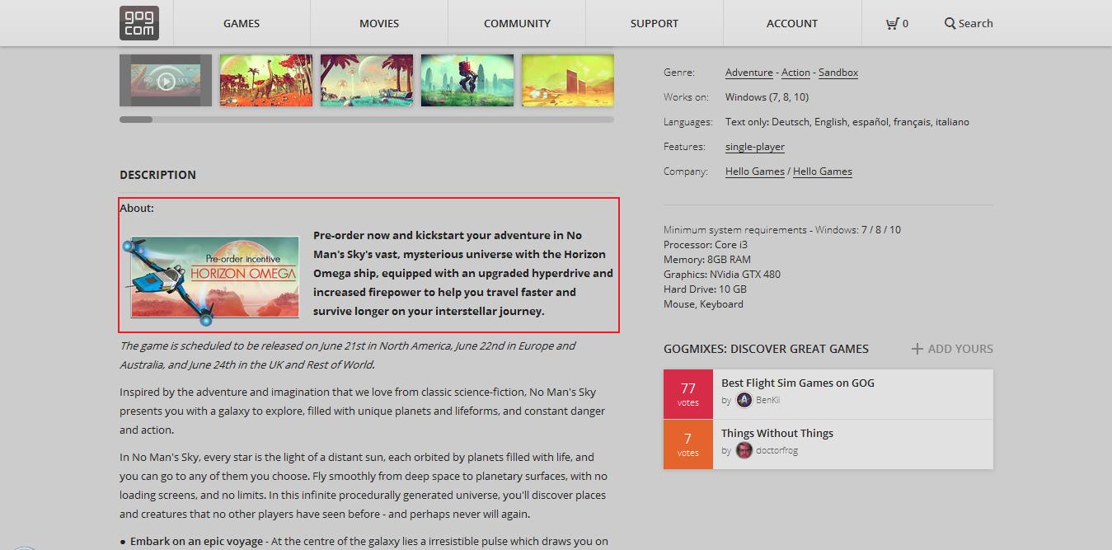Click the 'Windows (7, 8, 10)' text

(x=767, y=97)
